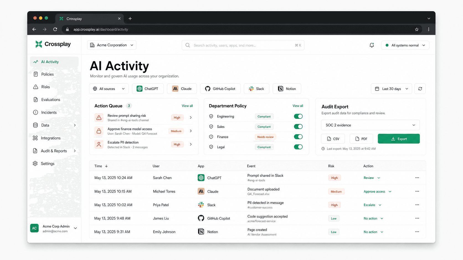This screenshot has width=463, height=260.
Task: Filter by Notion source
Action: click(287, 89)
